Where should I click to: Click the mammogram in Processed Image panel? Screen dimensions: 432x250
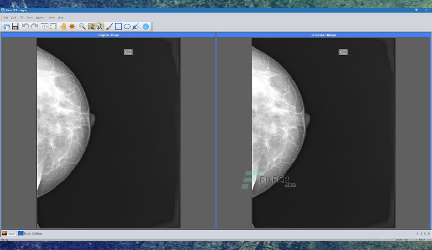323,133
